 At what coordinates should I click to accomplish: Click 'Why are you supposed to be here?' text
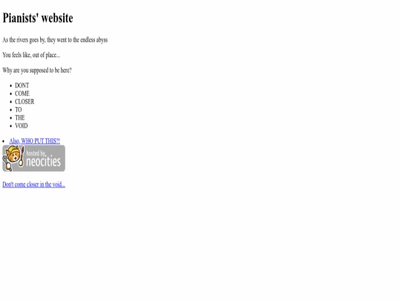coord(37,70)
